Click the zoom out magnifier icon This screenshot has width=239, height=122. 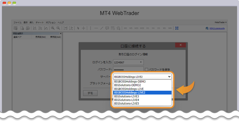tap(58, 28)
